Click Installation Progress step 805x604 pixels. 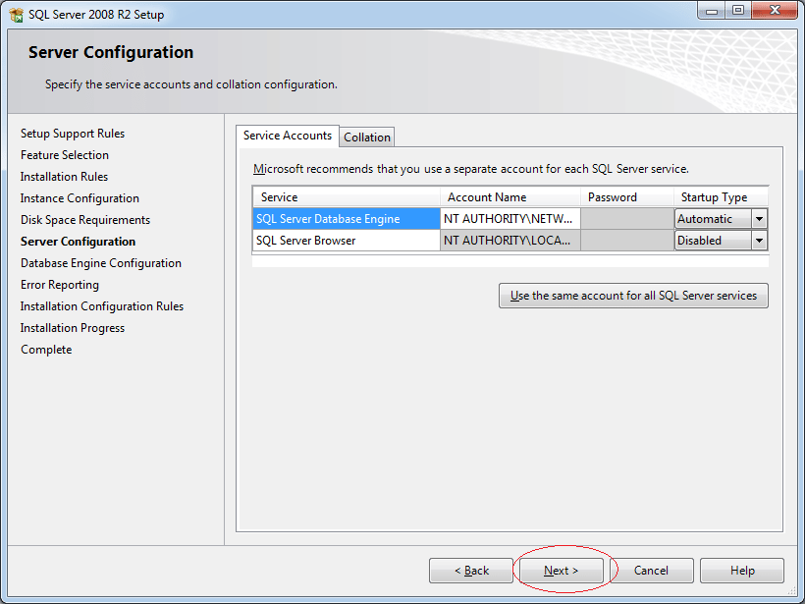pos(73,328)
